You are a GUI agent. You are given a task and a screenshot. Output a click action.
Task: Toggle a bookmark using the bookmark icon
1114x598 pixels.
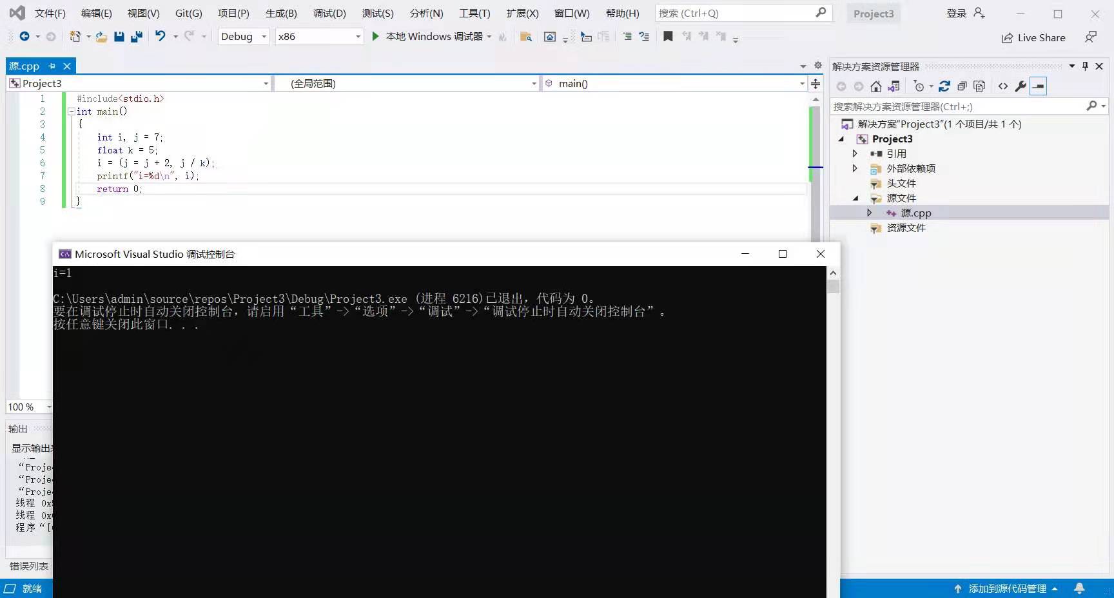point(668,36)
